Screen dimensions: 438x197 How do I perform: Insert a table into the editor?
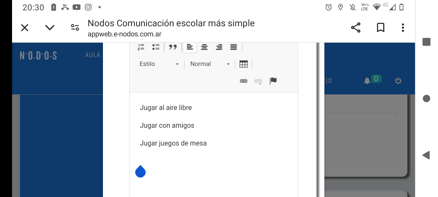[x=243, y=64]
